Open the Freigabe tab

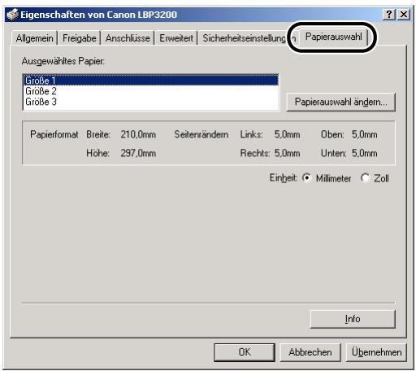pyautogui.click(x=79, y=38)
